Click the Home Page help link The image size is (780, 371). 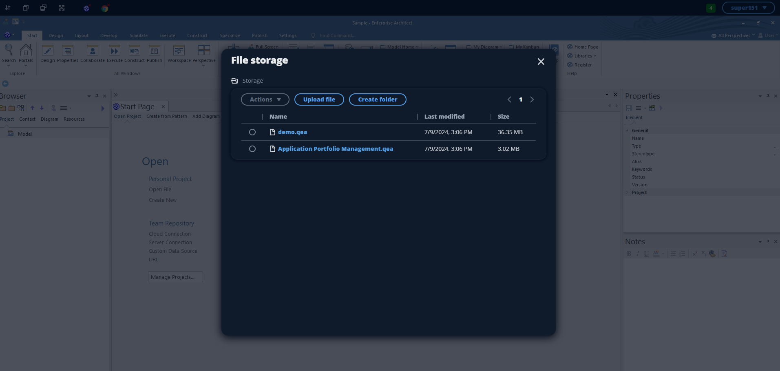(583, 47)
